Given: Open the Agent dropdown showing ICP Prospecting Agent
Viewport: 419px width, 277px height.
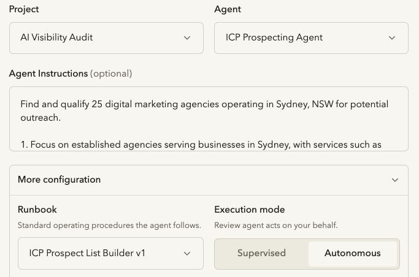Looking at the screenshot, I should [311, 38].
